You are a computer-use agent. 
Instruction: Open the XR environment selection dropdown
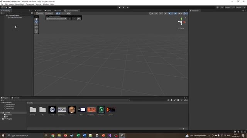[56, 19]
